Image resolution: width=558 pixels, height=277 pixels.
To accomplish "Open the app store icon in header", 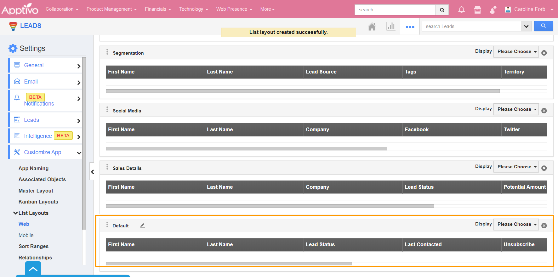I will [x=477, y=10].
